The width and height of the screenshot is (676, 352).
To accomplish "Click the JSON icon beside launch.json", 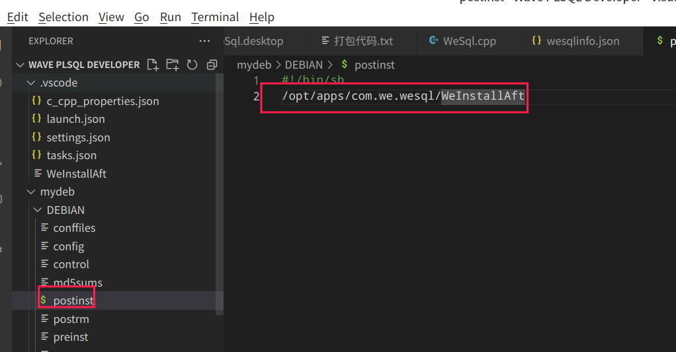I will [x=36, y=118].
